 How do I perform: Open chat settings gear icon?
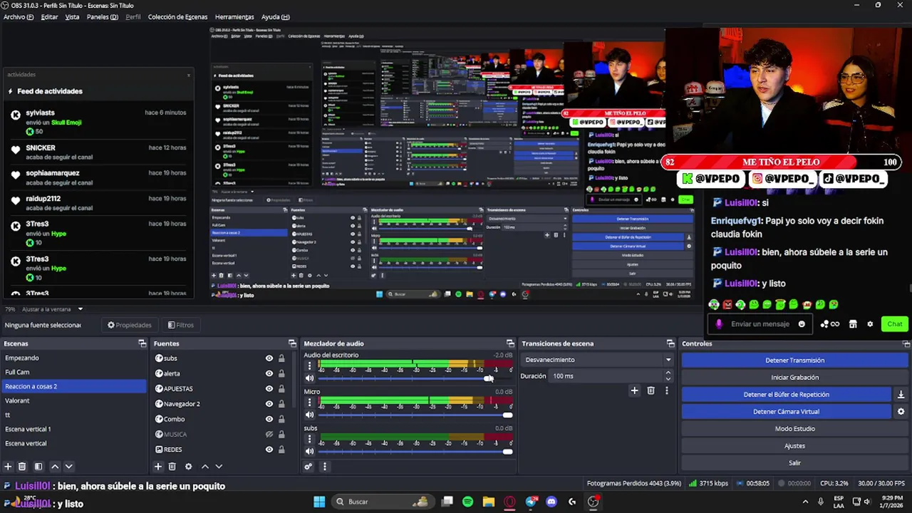coord(870,324)
